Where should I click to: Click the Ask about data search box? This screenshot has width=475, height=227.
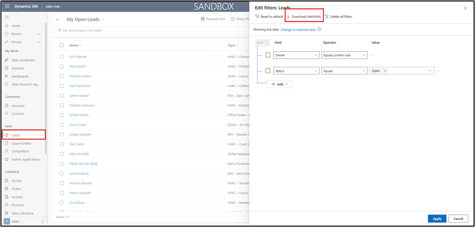(x=152, y=30)
